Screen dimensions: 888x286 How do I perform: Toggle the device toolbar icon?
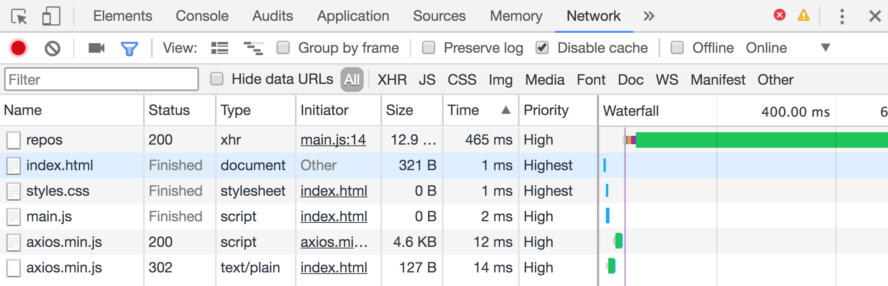[x=51, y=16]
